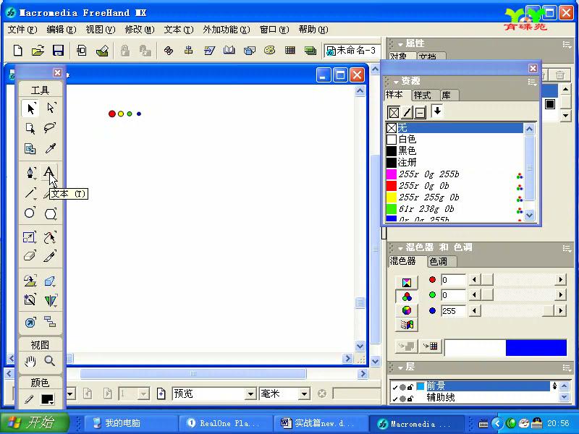Select the red circle on the canvas
This screenshot has height=434, width=579.
pyautogui.click(x=112, y=114)
